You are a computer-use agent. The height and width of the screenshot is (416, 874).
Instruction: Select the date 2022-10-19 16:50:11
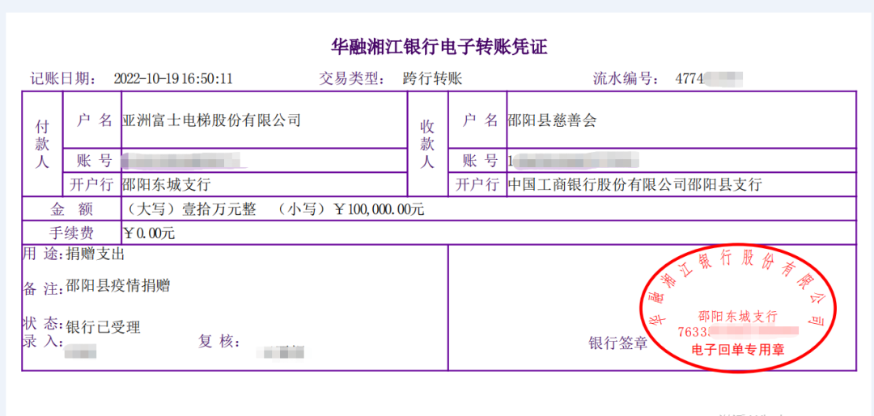coord(173,78)
